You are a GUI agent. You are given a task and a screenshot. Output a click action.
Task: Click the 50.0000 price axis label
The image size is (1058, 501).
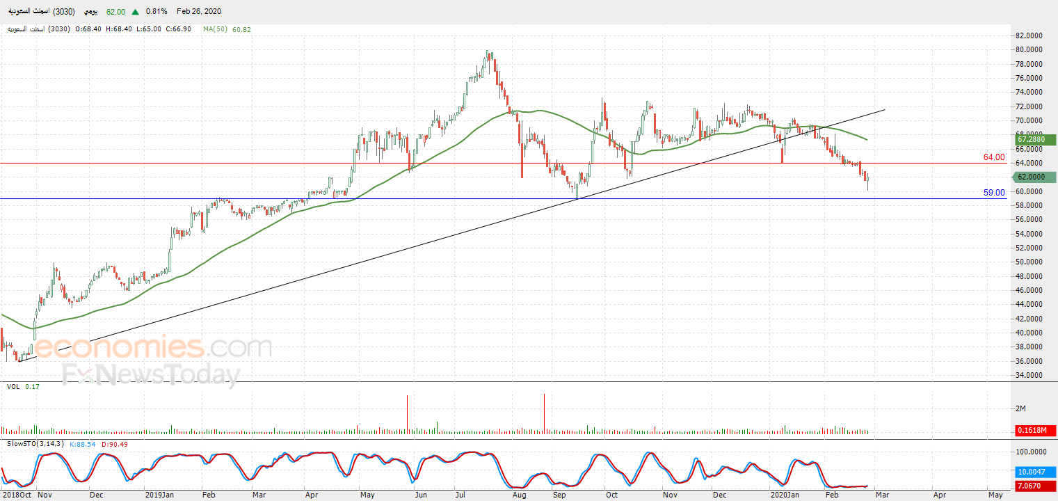pos(1030,262)
